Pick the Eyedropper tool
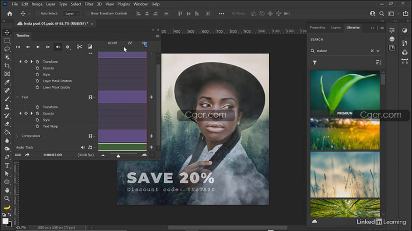This screenshot has height=231, width=412. (x=7, y=82)
